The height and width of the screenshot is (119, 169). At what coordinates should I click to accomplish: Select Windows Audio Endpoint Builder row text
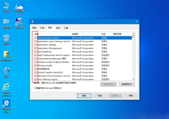[53, 62]
